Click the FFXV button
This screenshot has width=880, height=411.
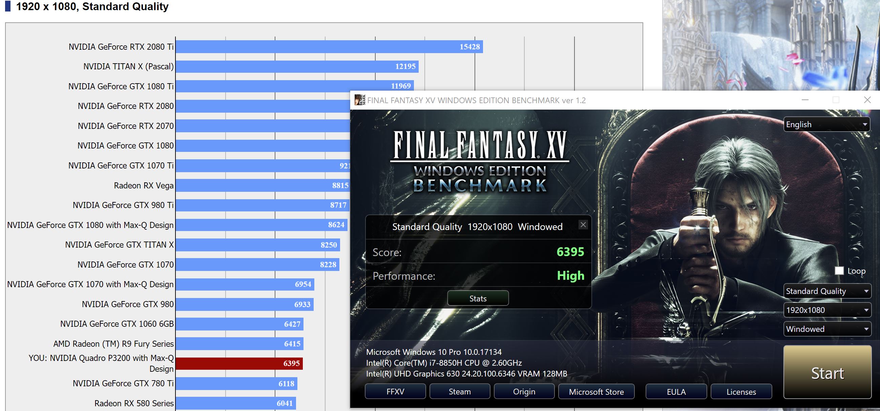[395, 392]
